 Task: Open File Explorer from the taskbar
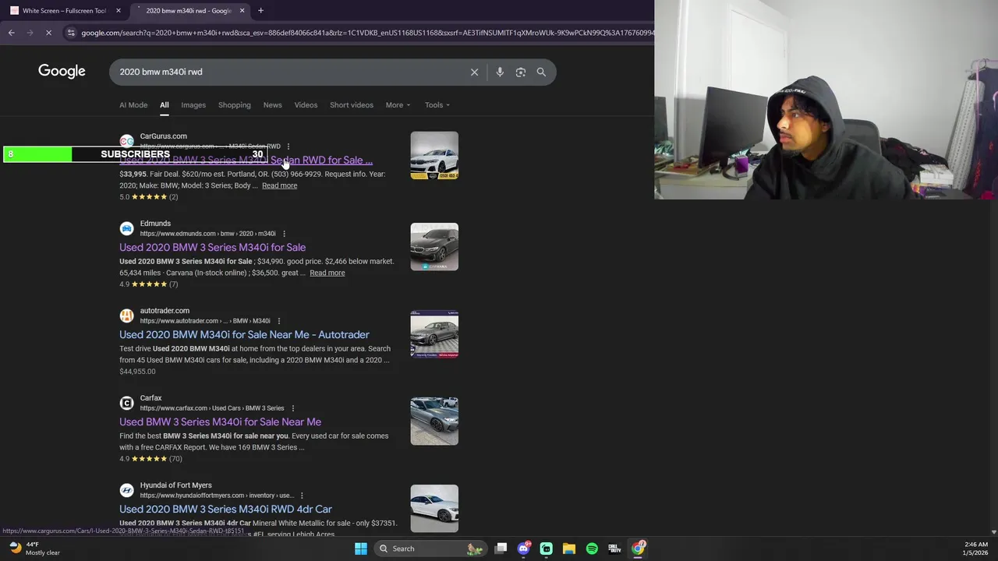[569, 549]
